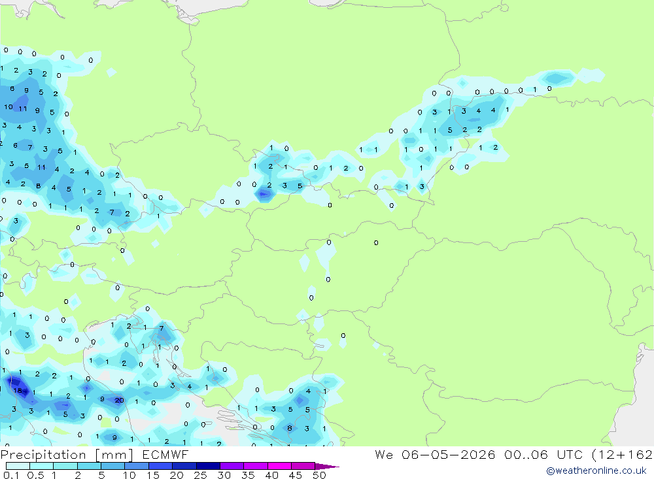Click the legend scale label '45'
This screenshot has width=654, height=479.
[x=296, y=475]
